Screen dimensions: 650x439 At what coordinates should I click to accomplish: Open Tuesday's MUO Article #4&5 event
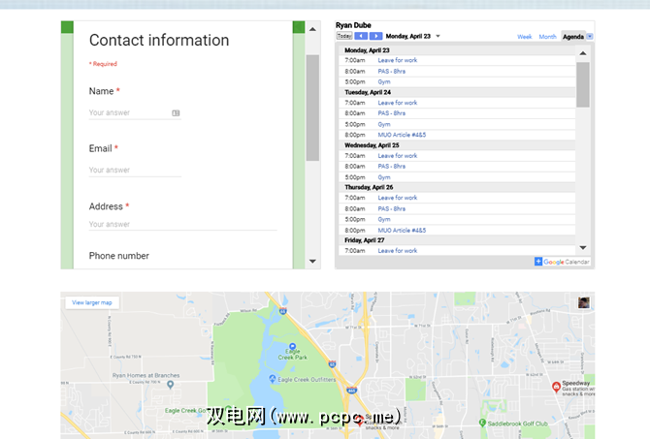pyautogui.click(x=402, y=135)
